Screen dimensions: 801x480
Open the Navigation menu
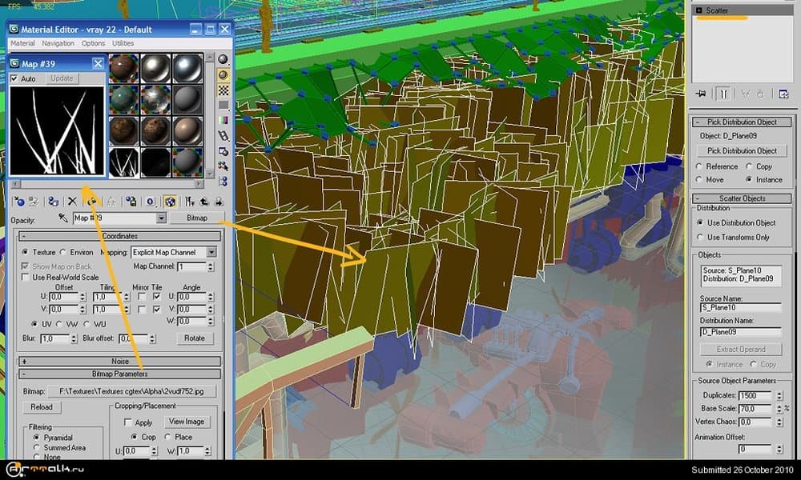(x=58, y=43)
